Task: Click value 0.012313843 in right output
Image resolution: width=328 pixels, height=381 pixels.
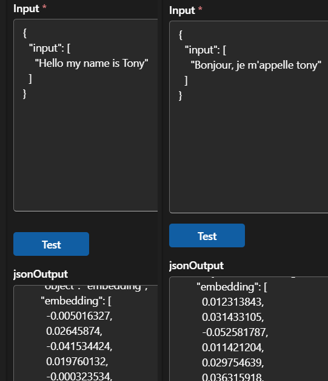Action: (x=233, y=302)
